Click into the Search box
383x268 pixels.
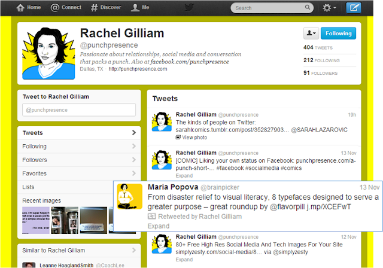[272, 8]
